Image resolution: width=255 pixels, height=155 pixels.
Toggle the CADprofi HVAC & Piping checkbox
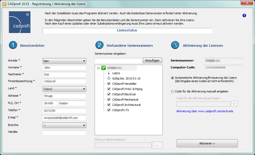(109, 89)
